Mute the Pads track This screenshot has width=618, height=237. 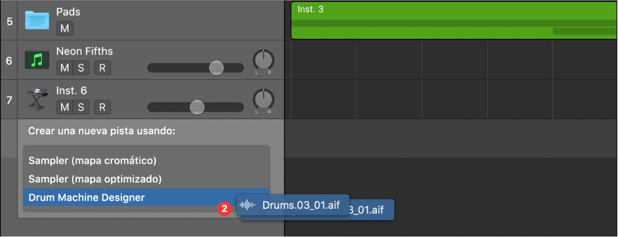(x=65, y=28)
